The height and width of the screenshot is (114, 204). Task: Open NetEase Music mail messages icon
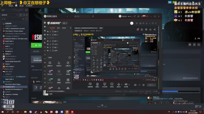tap(142, 16)
